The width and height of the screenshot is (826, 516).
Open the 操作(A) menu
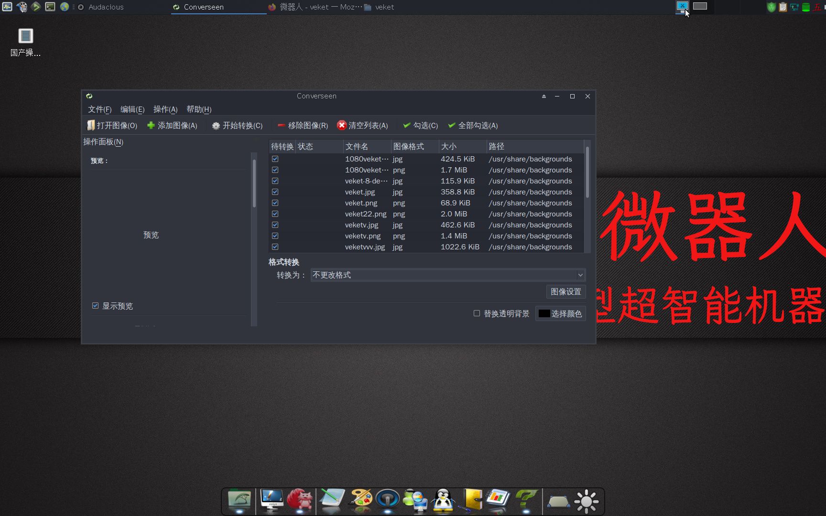165,109
